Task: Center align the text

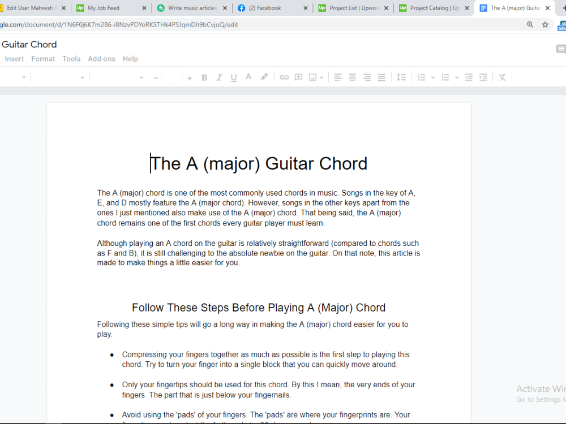Action: pyautogui.click(x=352, y=77)
